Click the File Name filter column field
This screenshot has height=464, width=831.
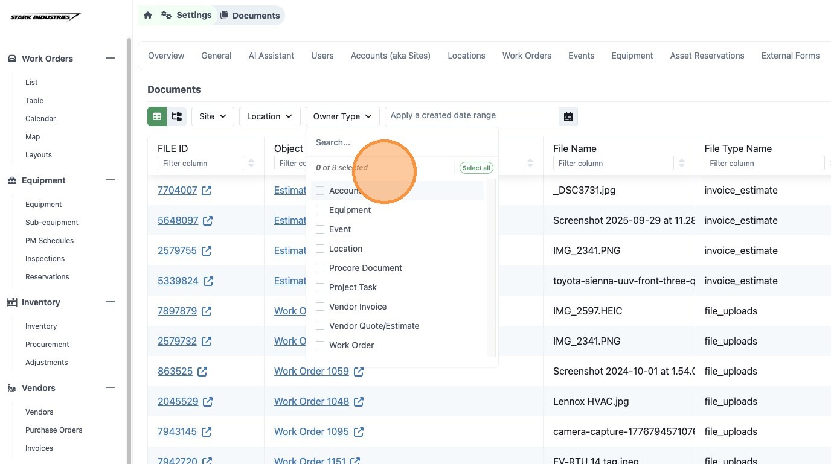tap(613, 163)
